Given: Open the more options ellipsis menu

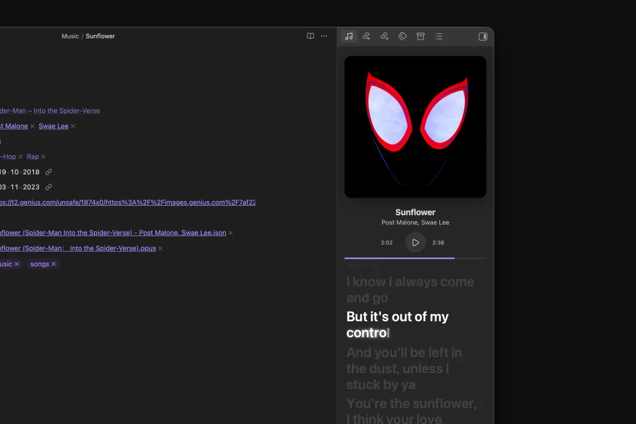Looking at the screenshot, I should pyautogui.click(x=324, y=36).
